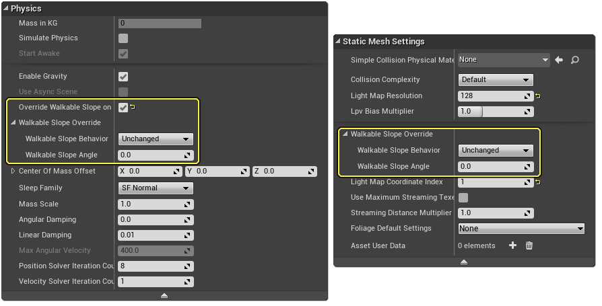Image resolution: width=602 pixels, height=306 pixels.
Task: Reset Light Map Coordinate Index to default
Action: (x=538, y=182)
